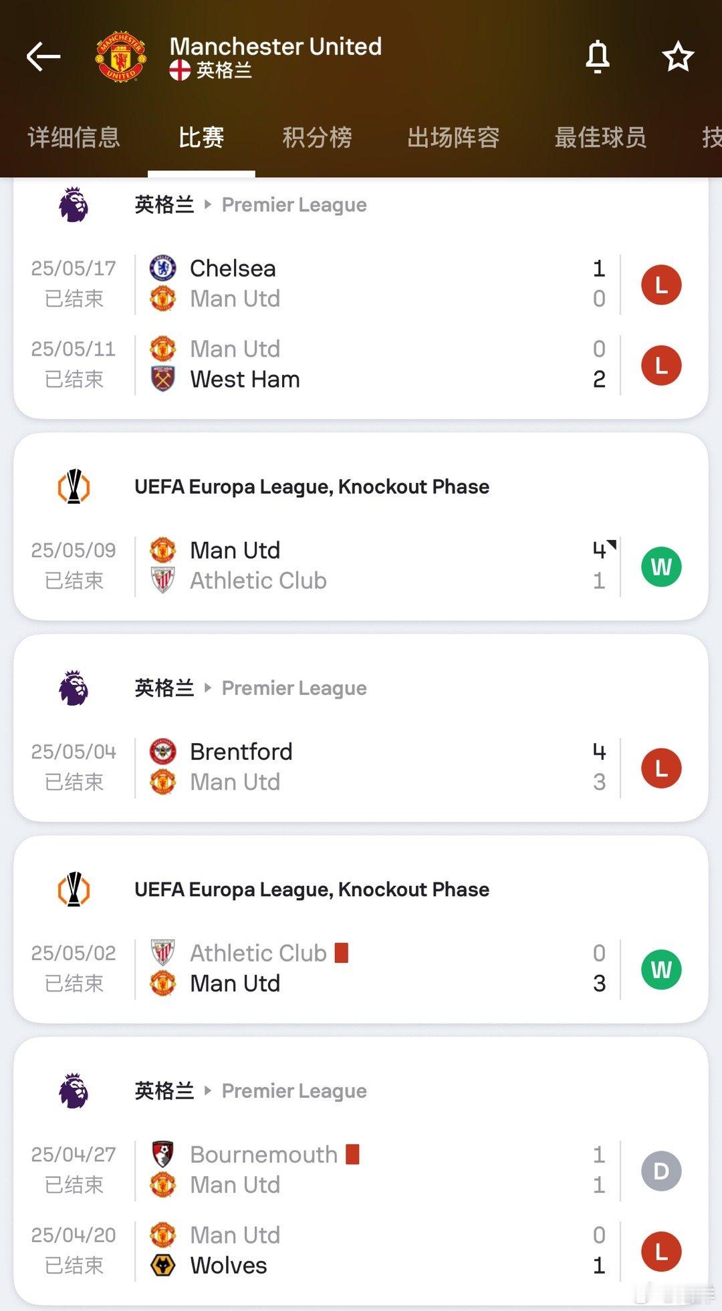722x1311 pixels.
Task: Tap the grey D badge for Bournemouth match
Action: (661, 1171)
